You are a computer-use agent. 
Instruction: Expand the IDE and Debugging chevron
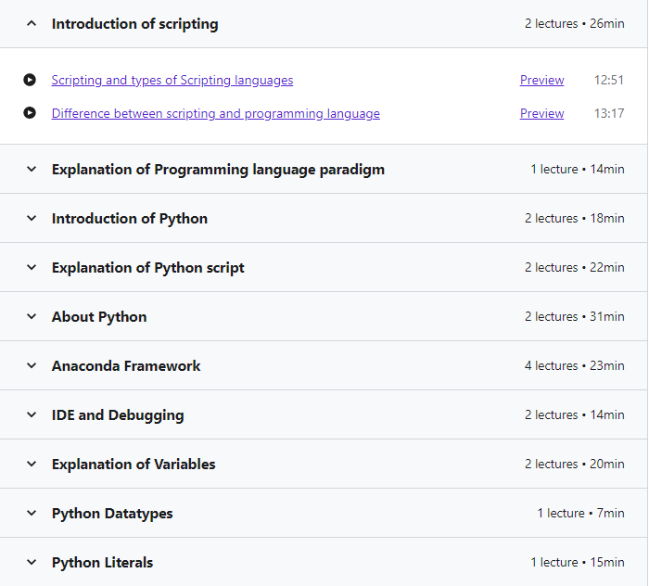[32, 415]
